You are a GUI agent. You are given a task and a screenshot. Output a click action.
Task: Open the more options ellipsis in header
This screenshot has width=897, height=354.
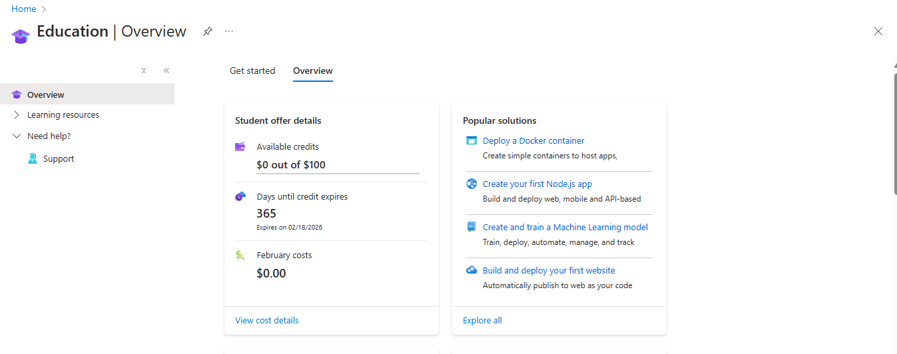click(x=229, y=31)
